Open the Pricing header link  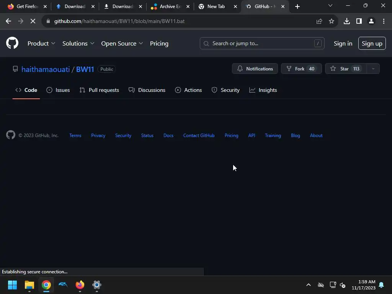(159, 44)
